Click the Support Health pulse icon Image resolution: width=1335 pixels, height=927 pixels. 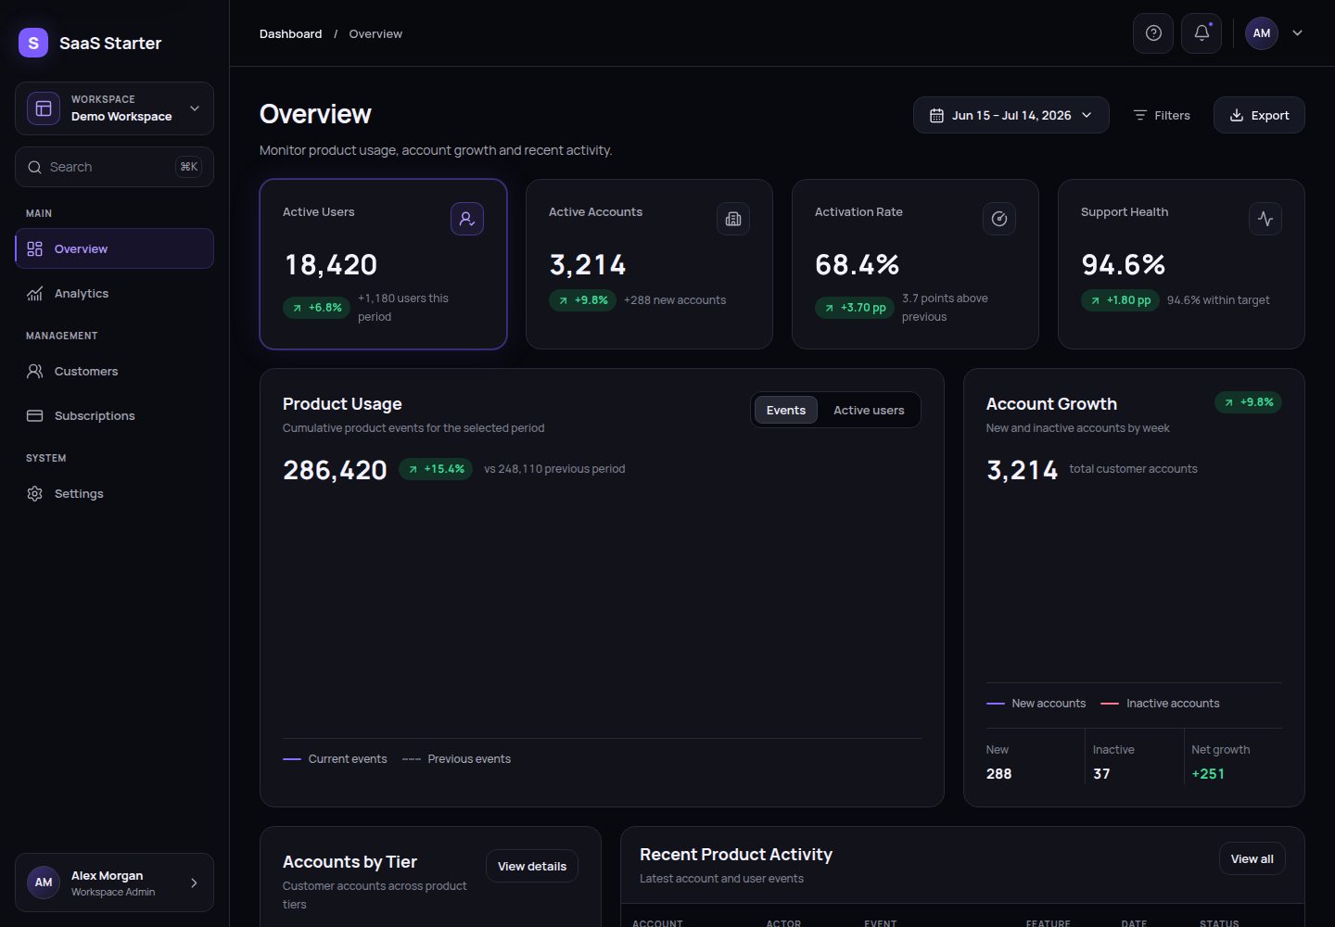click(x=1265, y=219)
